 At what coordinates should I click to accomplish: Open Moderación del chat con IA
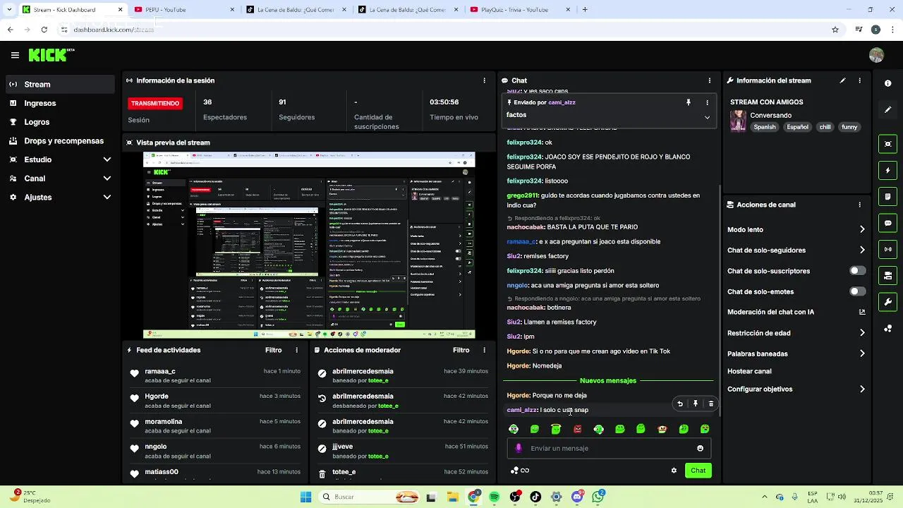[x=796, y=312]
